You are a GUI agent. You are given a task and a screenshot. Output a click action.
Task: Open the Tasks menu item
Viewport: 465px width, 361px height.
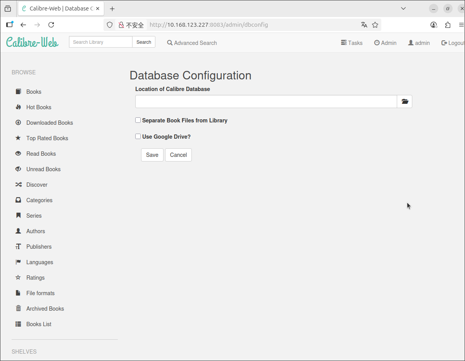(x=351, y=43)
